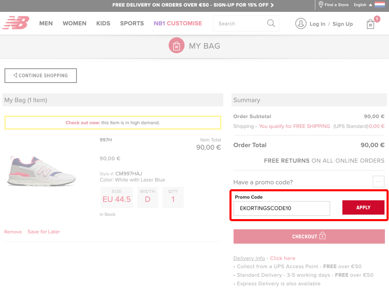Click the free delivery promo banner text

click(190, 5)
